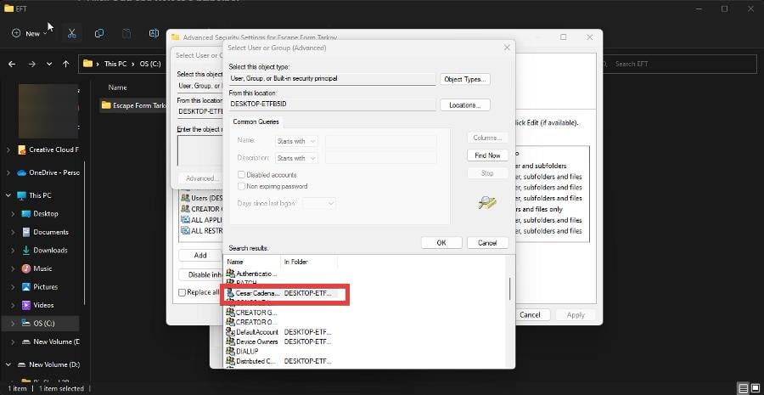Click the Copy icon in Explorer toolbar
Screen dimensions: 764x395
(x=99, y=33)
